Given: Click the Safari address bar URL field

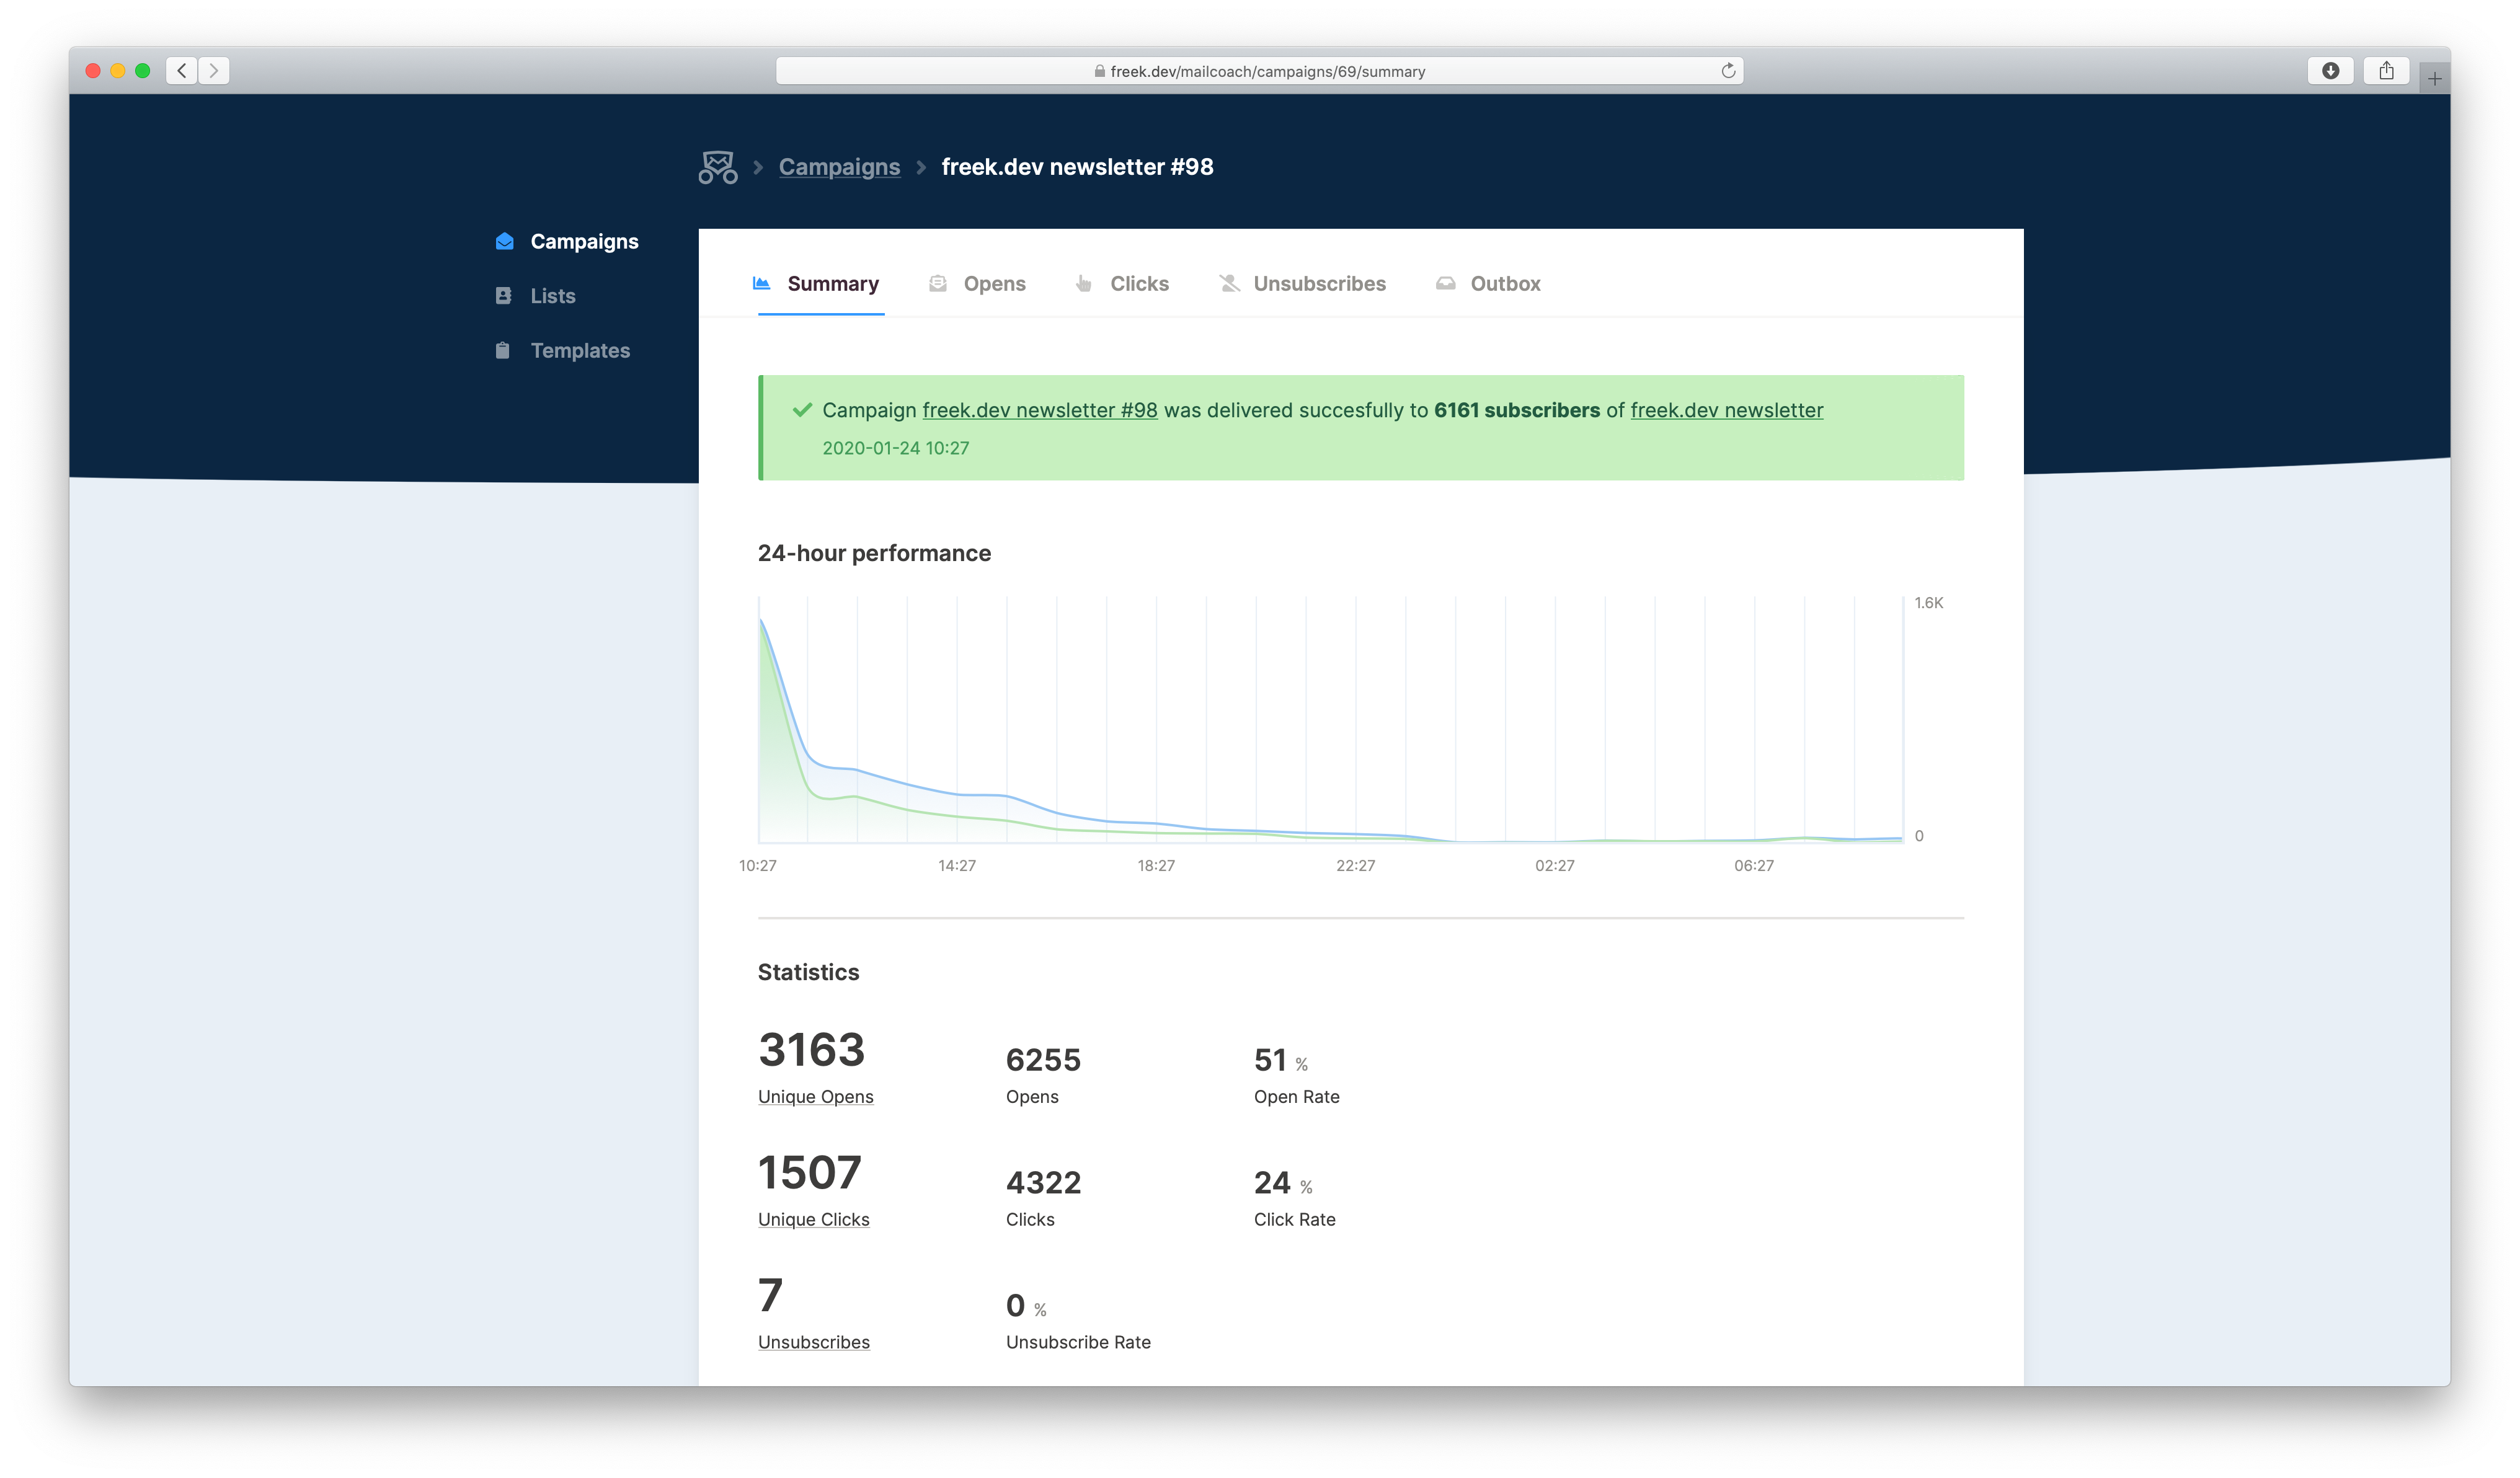Looking at the screenshot, I should click(x=1259, y=71).
